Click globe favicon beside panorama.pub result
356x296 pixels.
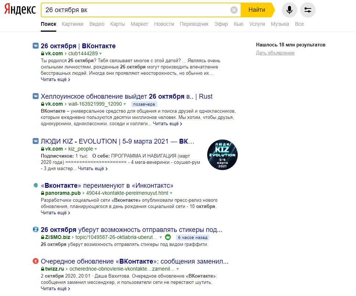tap(36, 186)
